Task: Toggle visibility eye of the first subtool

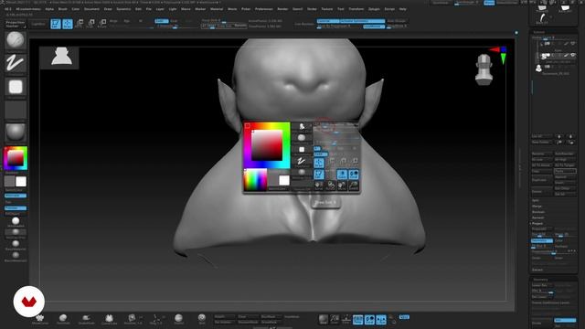Action: coord(573,44)
